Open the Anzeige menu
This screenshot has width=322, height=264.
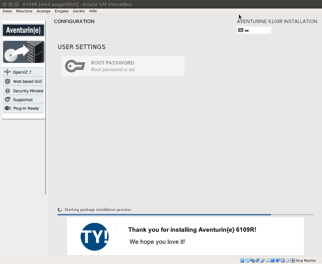coord(44,11)
